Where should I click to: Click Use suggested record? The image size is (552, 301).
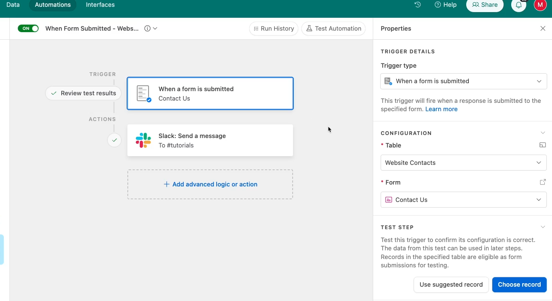pos(451,284)
